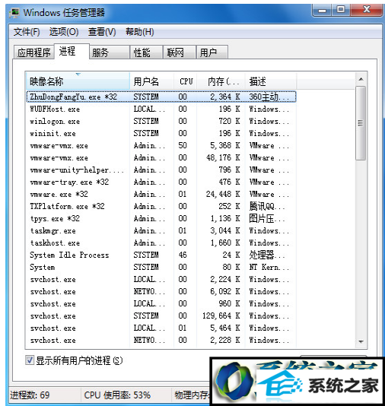This screenshot has width=385, height=406.
Task: Switch to the 性能 tab
Action: click(x=146, y=52)
